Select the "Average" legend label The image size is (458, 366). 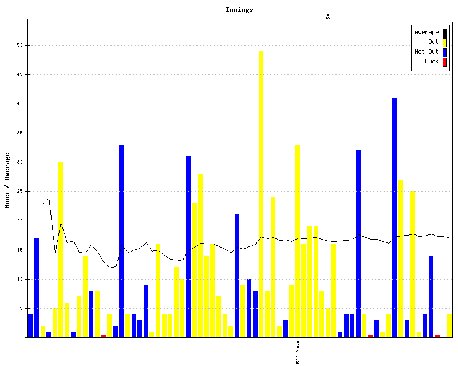(427, 33)
